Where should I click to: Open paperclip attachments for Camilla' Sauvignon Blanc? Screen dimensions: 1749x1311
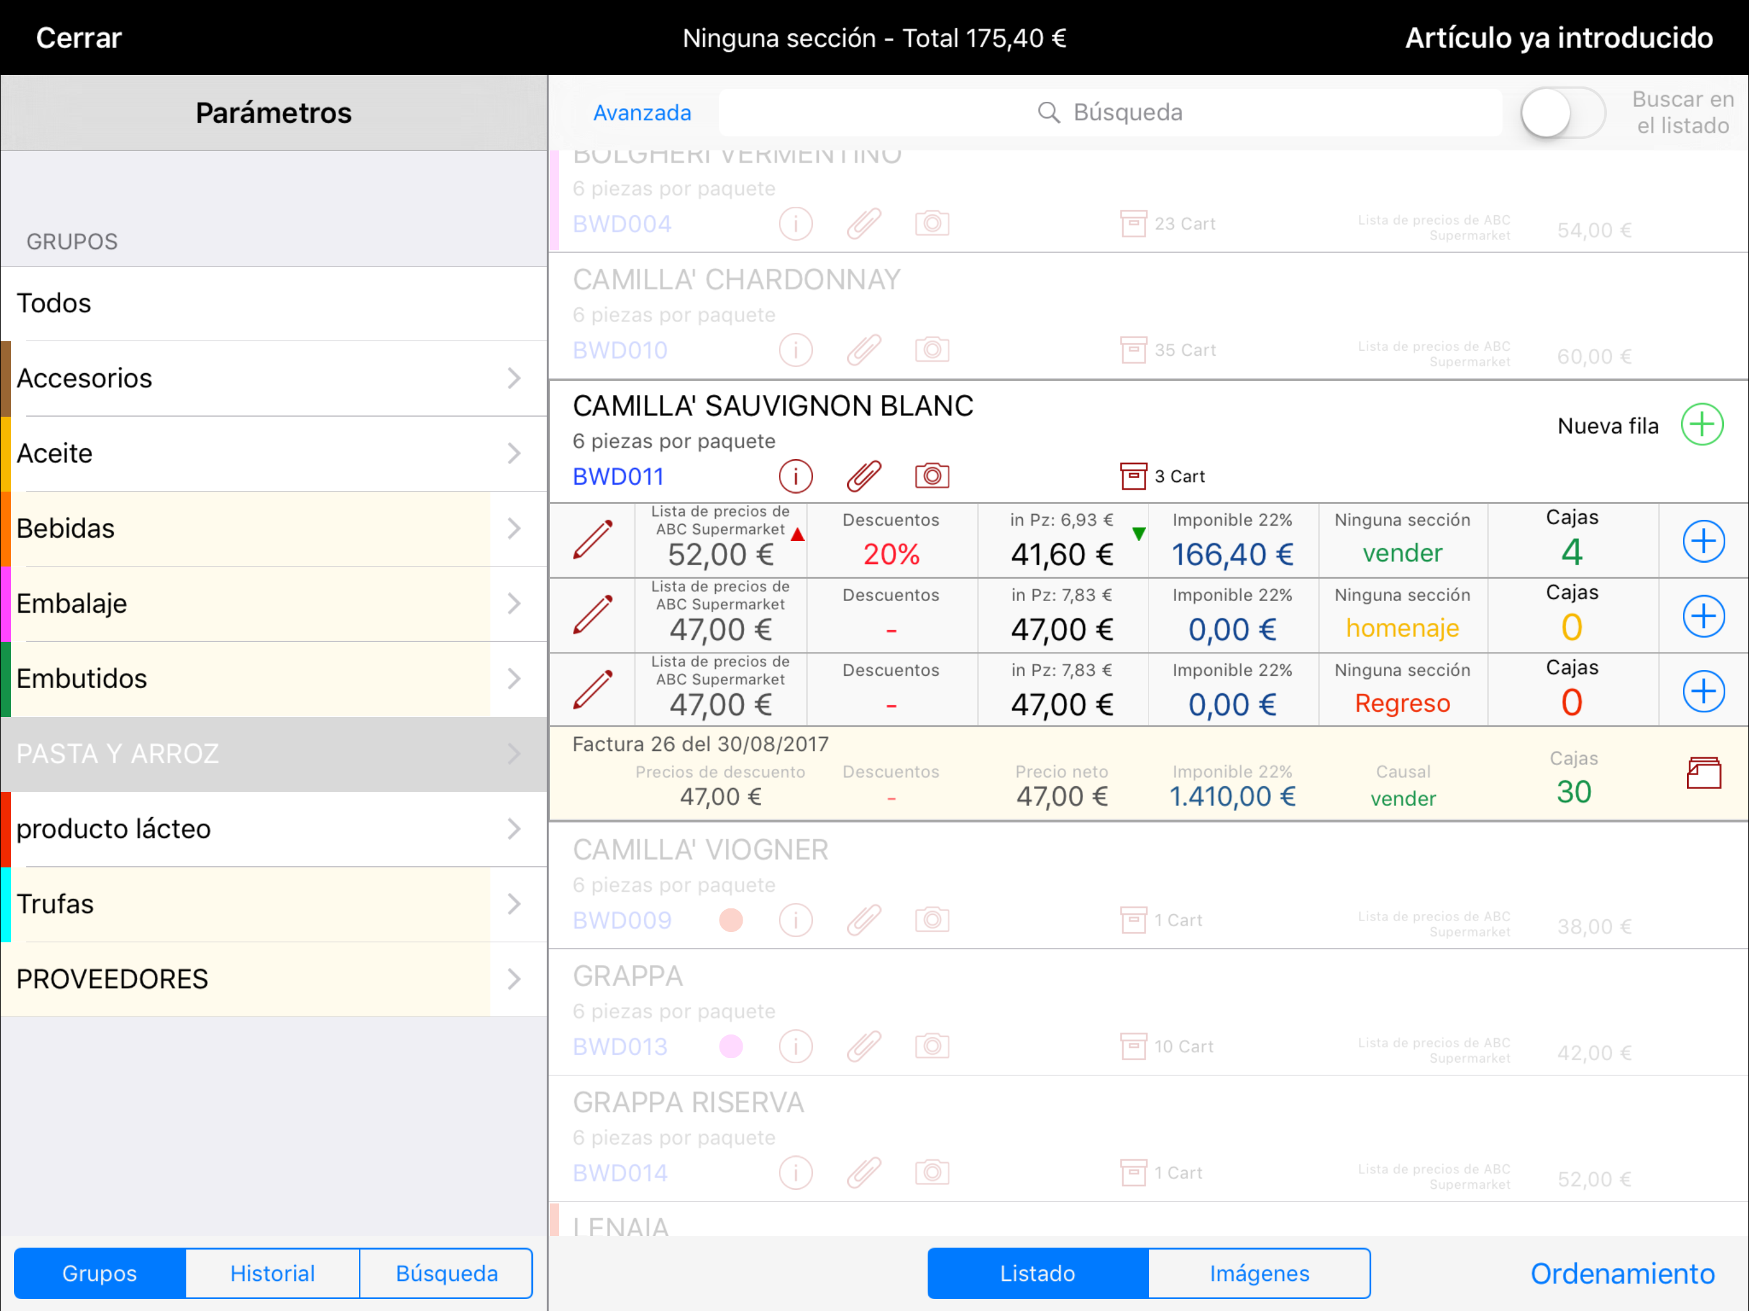pos(864,476)
